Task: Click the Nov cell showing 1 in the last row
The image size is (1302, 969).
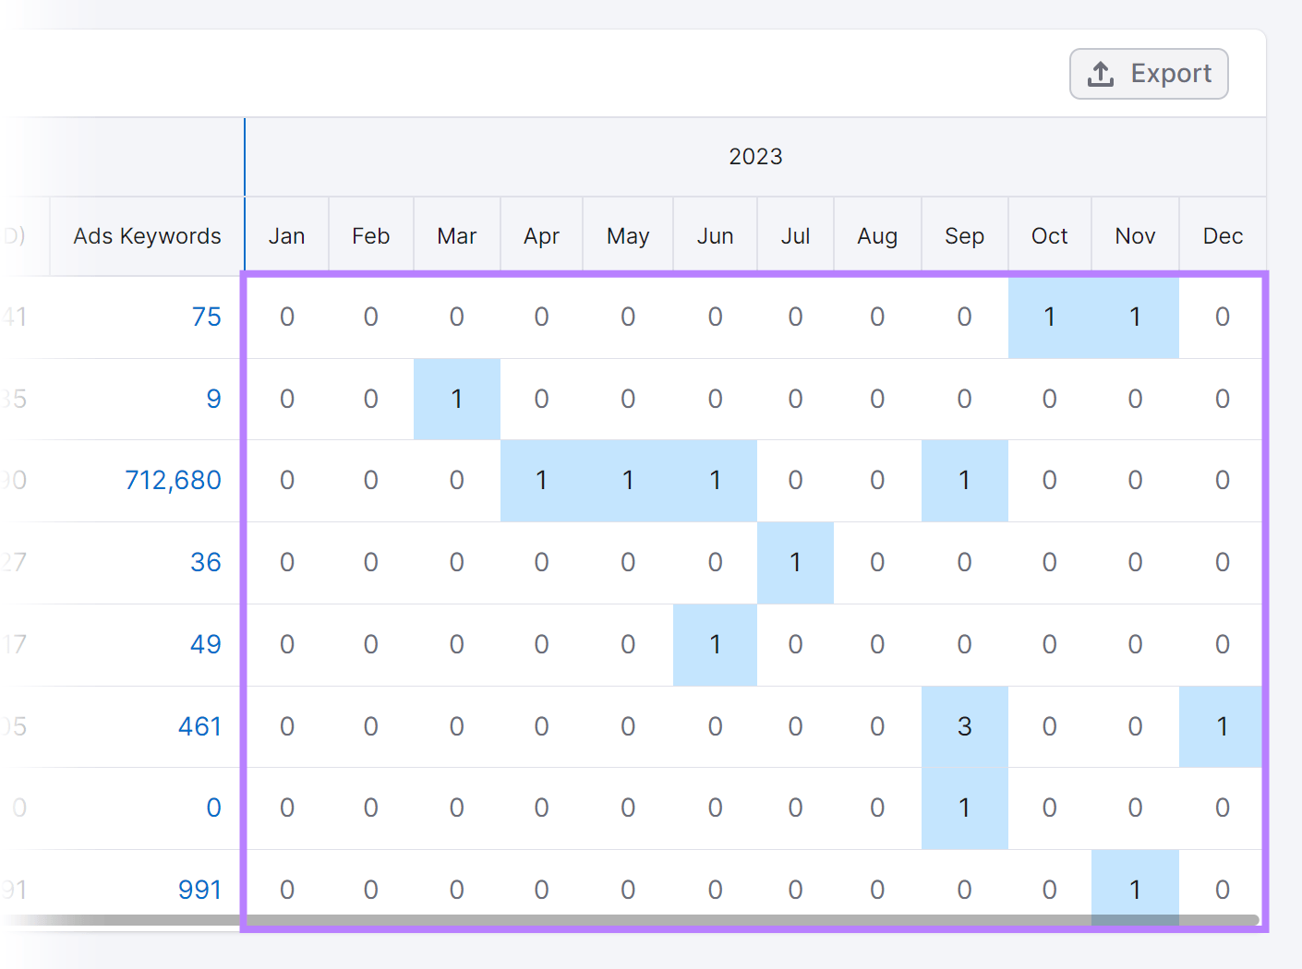Action: (x=1135, y=889)
